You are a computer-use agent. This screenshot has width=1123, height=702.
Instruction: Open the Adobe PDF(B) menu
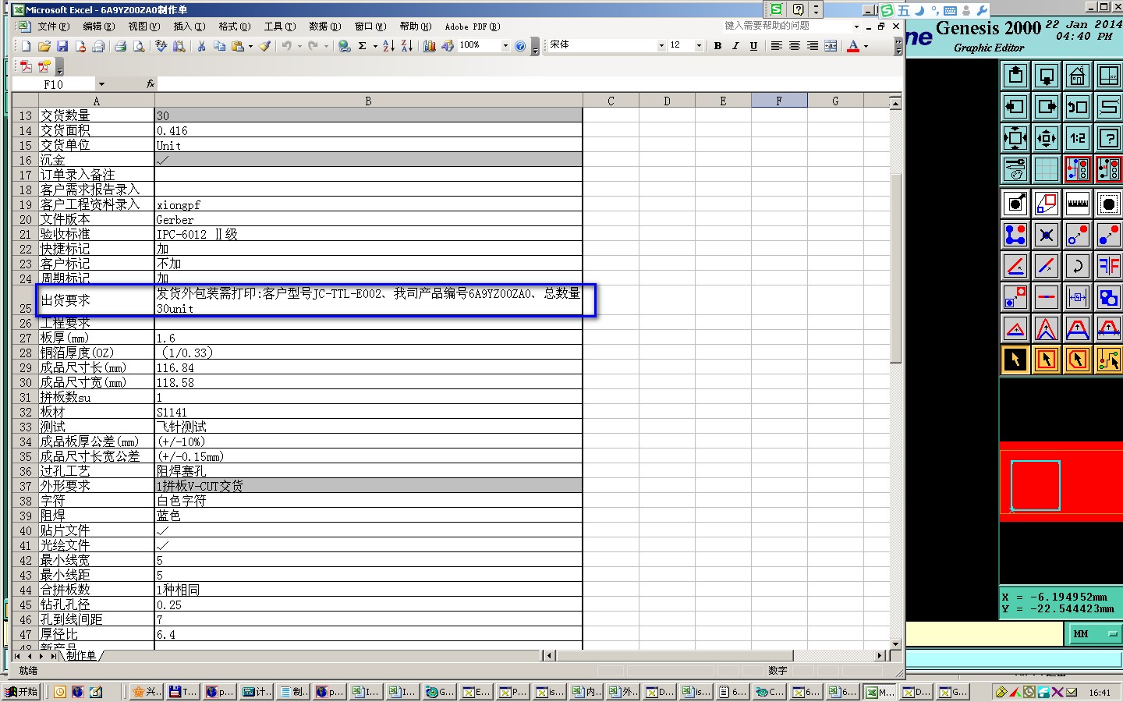click(472, 27)
